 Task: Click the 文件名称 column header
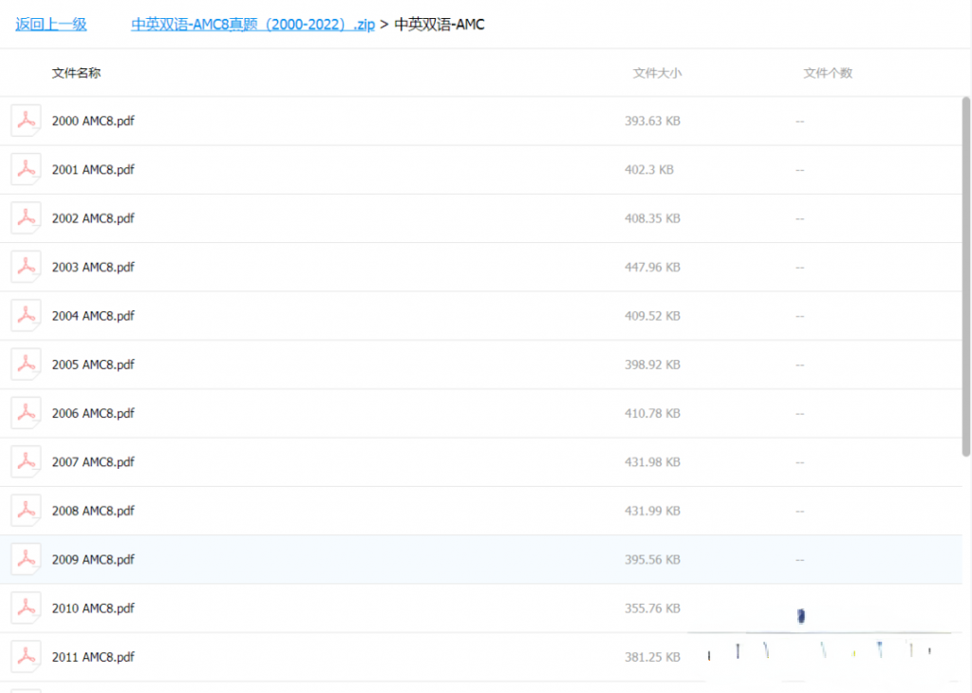point(76,73)
